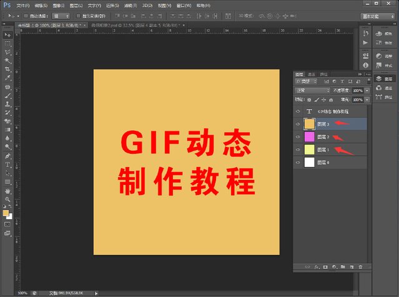399x297 pixels.
Task: Open the blend mode 正常 dropdown
Action: click(312, 90)
